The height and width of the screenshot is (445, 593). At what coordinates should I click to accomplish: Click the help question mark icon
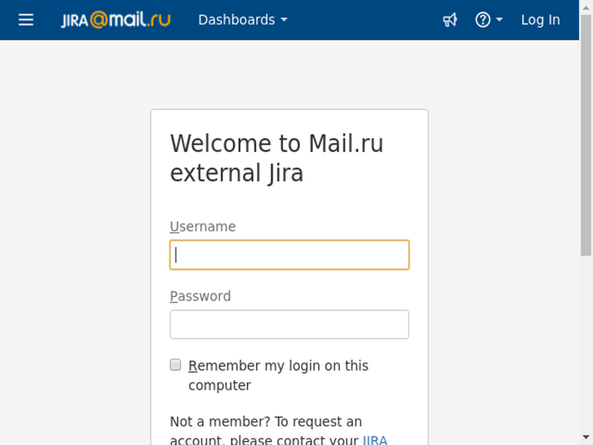click(x=482, y=20)
